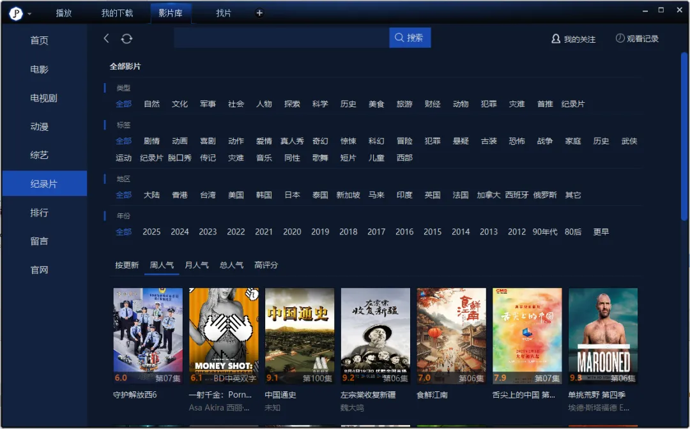Open 电影 in the sidebar
The image size is (690, 429).
39,70
